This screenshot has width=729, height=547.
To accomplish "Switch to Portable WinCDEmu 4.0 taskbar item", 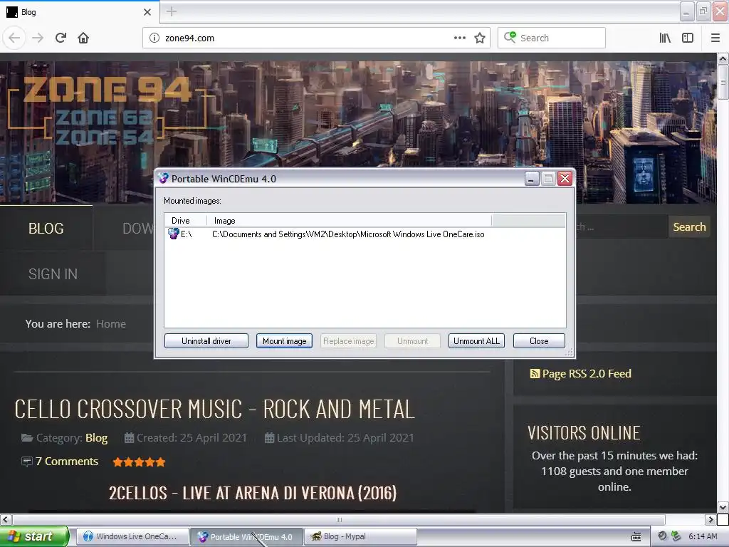I will point(247,536).
